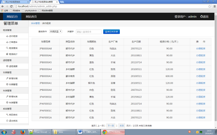
Task: Click plate cell 沪AF0001D
Action: click(46, 104)
